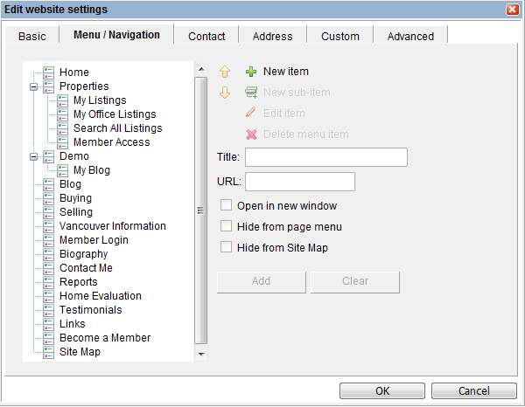Screen dimensions: 525x407
Task: Check Hide from page menu
Action: coord(226,226)
